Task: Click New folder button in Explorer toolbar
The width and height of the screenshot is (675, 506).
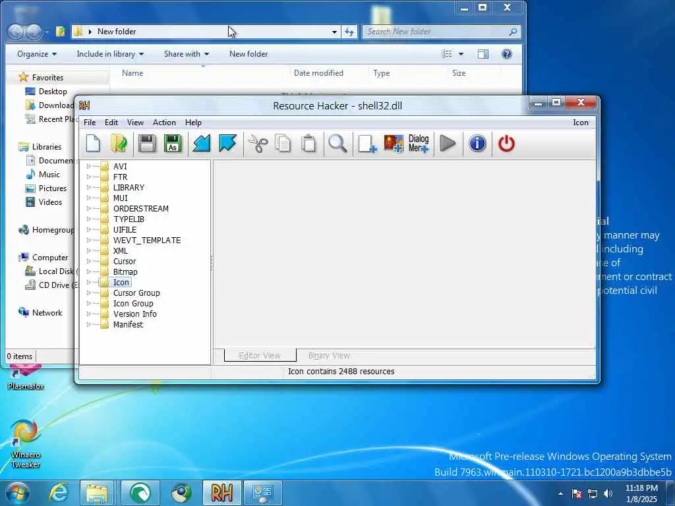Action: [x=249, y=54]
